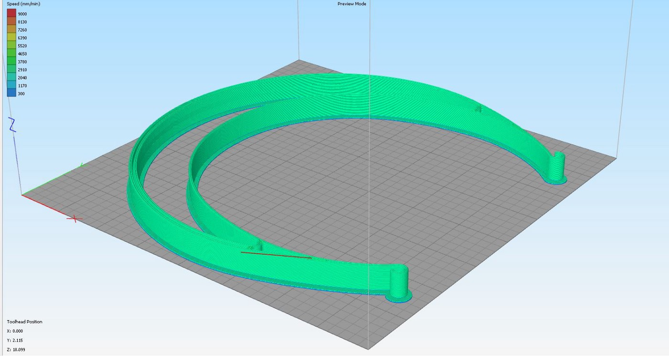Viewport: 669px width, 356px height.
Task: Click the 3780 speed legend swatch
Action: tap(11, 62)
